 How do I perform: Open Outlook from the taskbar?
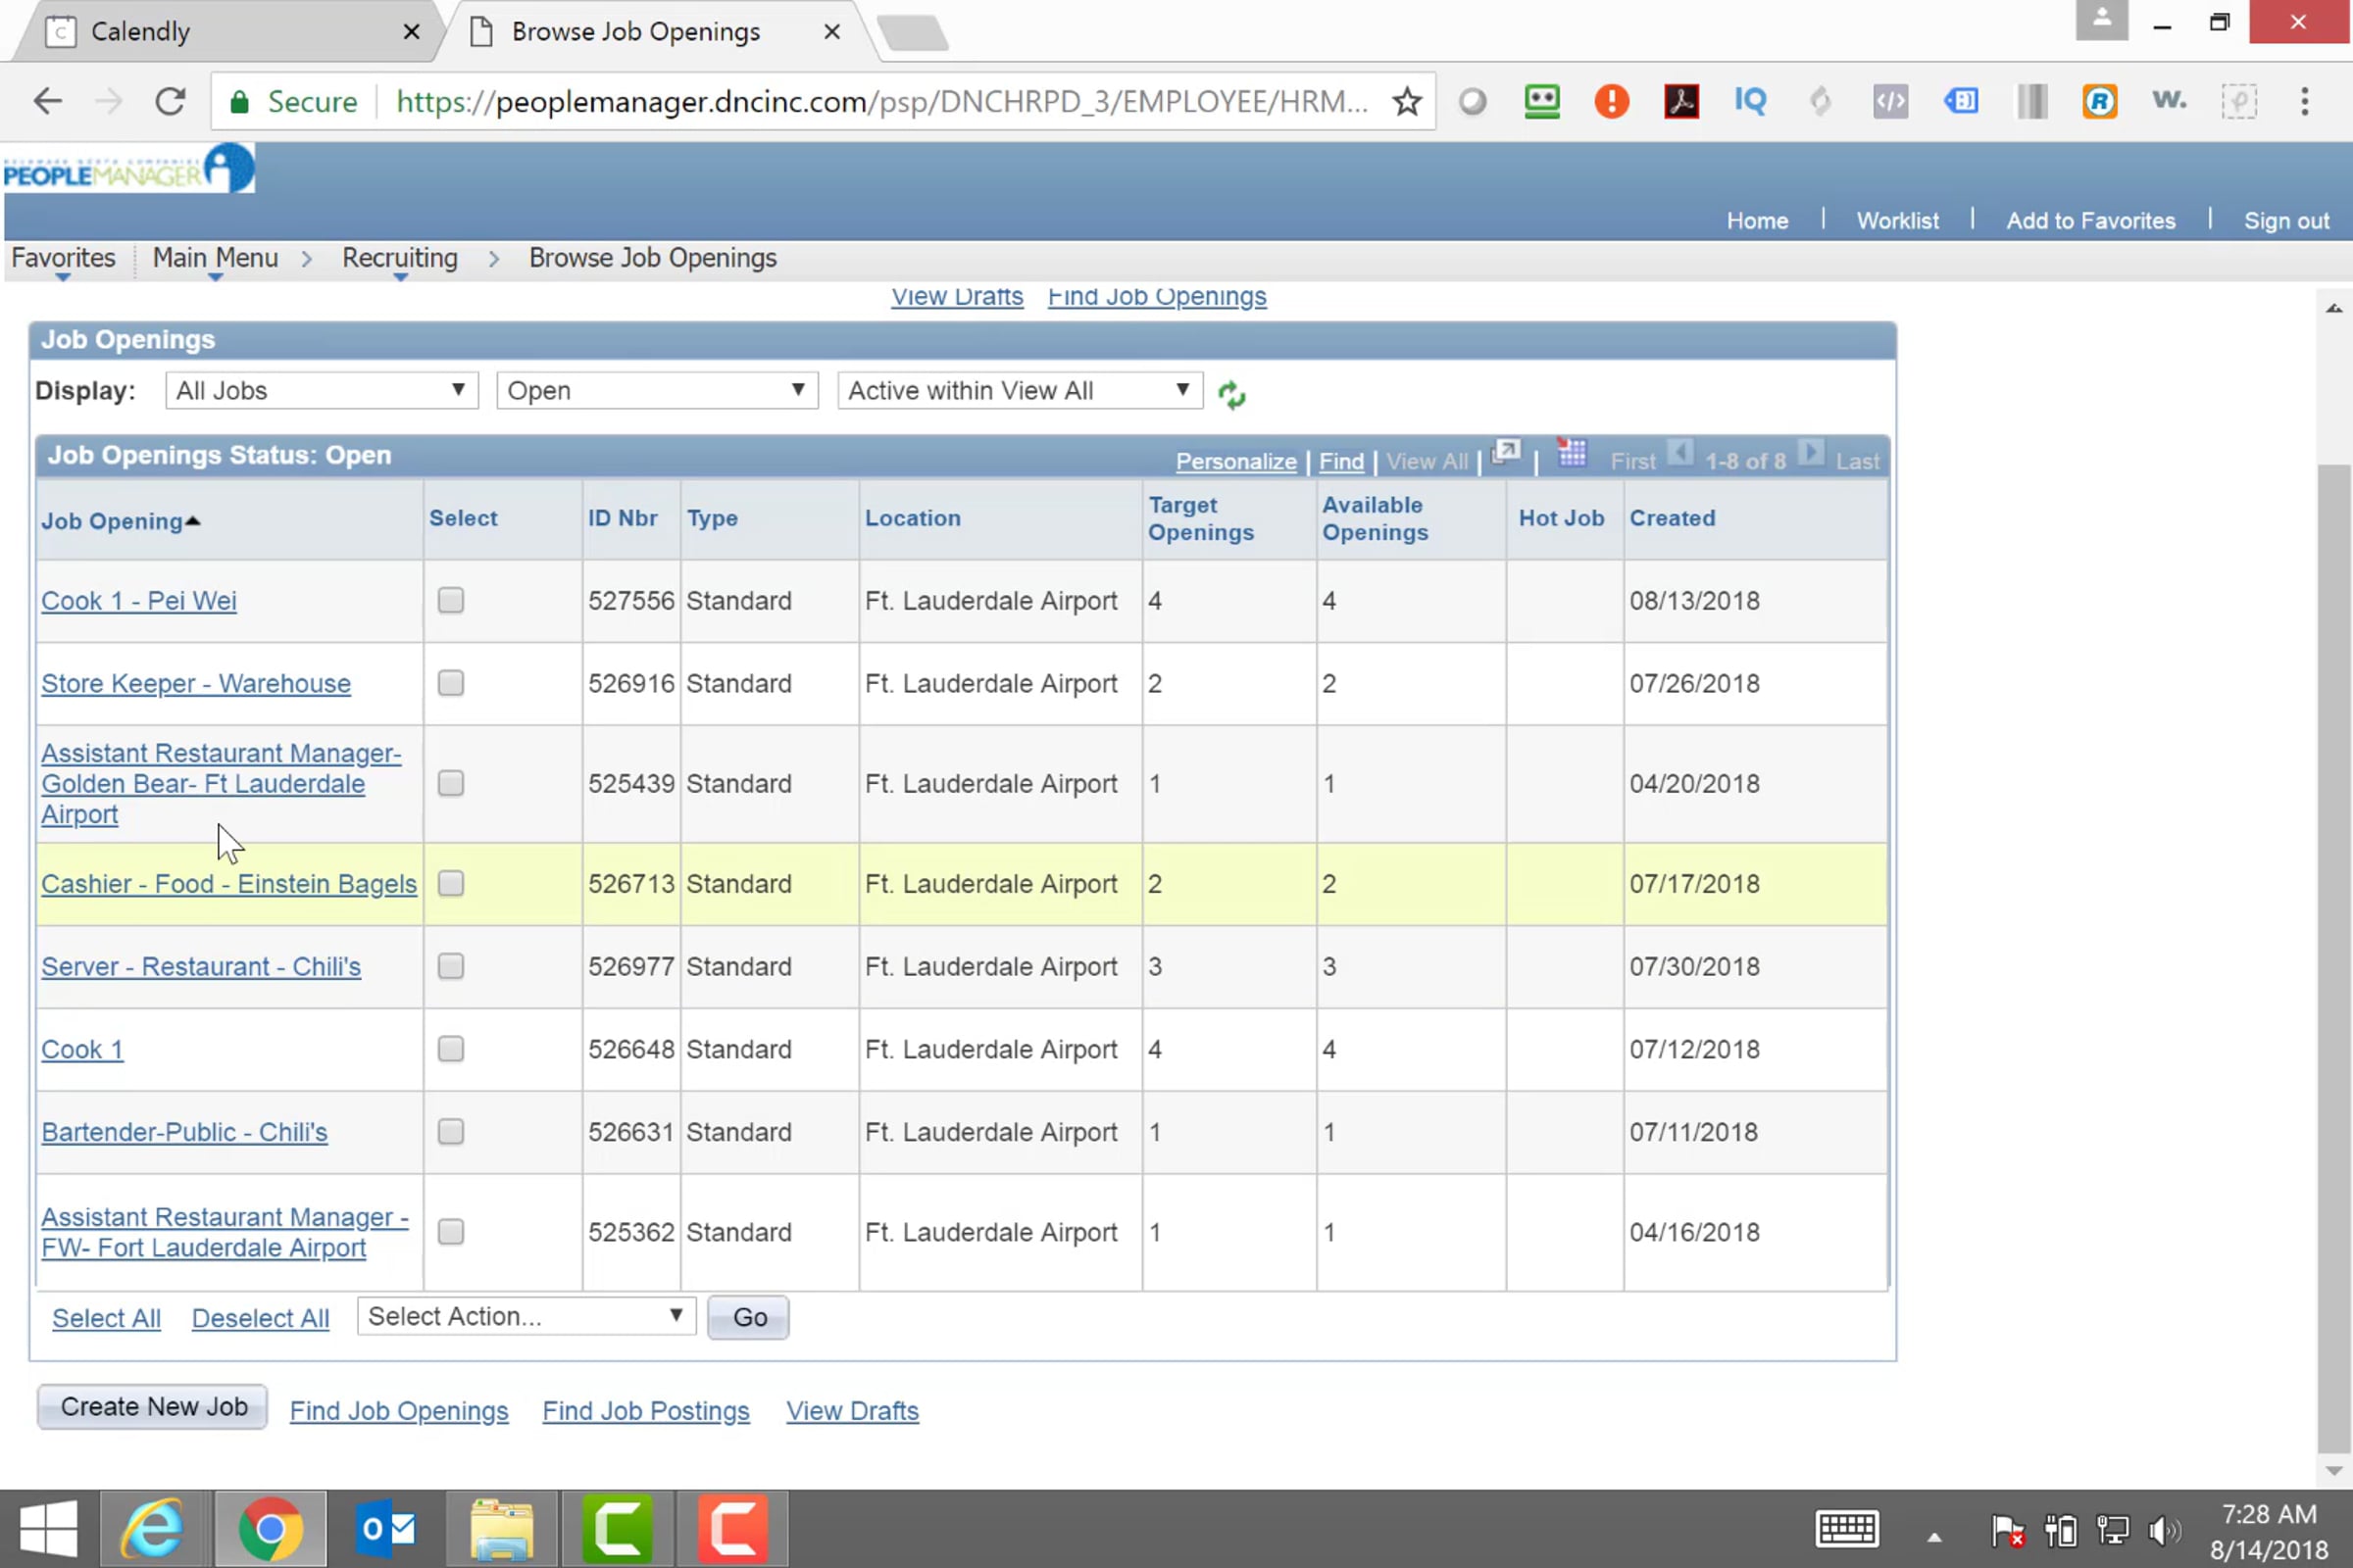point(385,1528)
